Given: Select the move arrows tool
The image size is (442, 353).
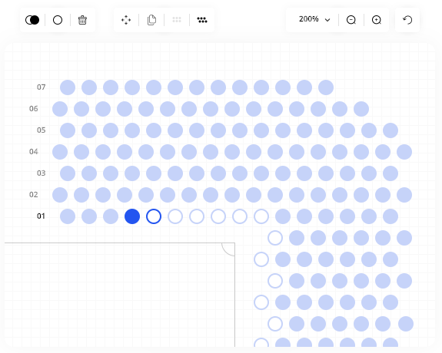Looking at the screenshot, I should (x=126, y=20).
